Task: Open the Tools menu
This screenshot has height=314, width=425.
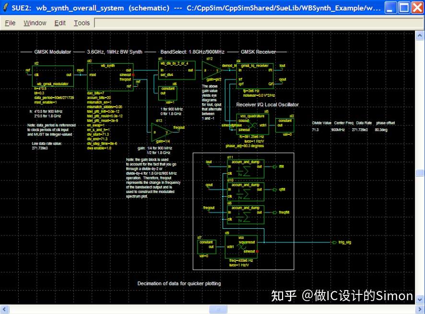Action: pos(81,22)
